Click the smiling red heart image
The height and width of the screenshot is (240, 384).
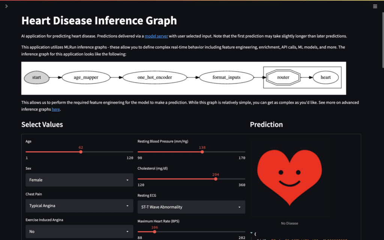tap(289, 178)
